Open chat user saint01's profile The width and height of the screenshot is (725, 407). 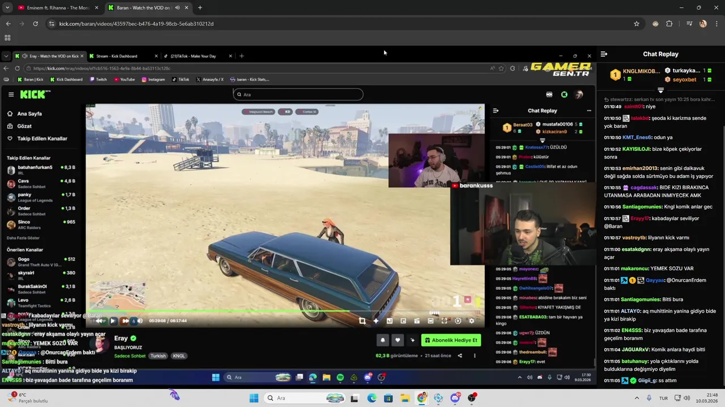click(x=634, y=106)
